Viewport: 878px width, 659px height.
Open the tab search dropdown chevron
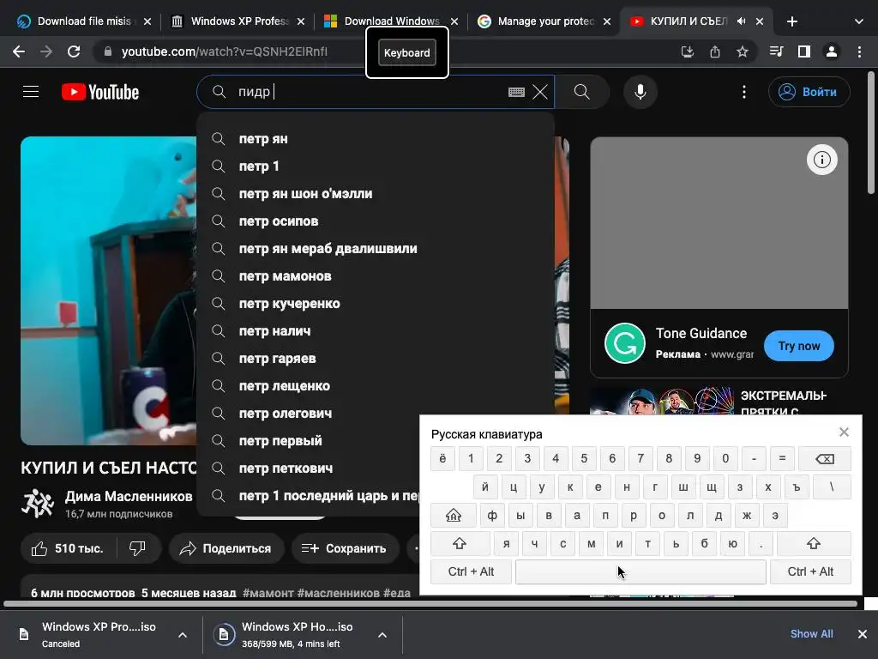[859, 21]
